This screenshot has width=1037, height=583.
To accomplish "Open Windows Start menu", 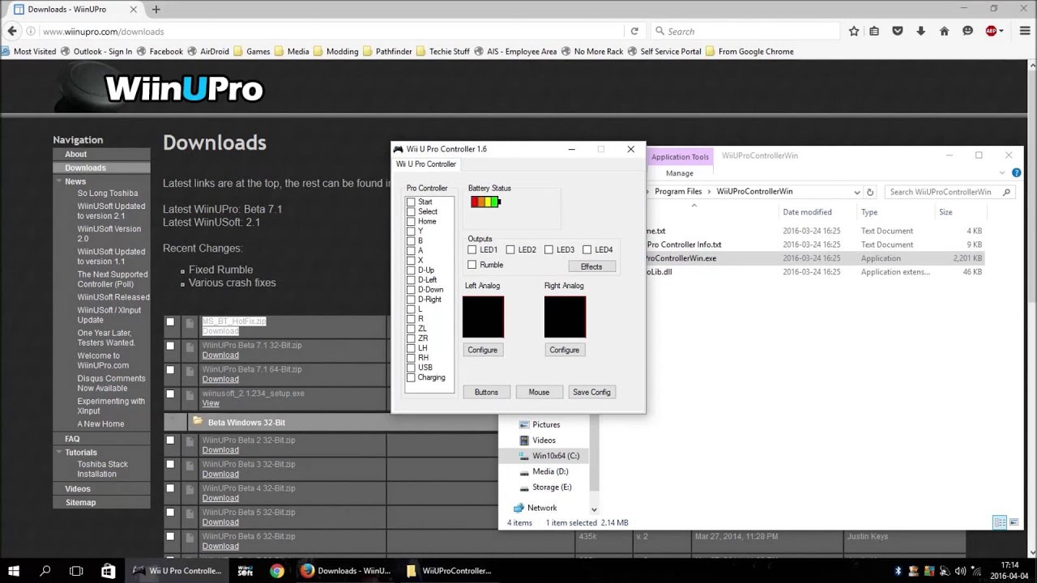I will tap(14, 571).
